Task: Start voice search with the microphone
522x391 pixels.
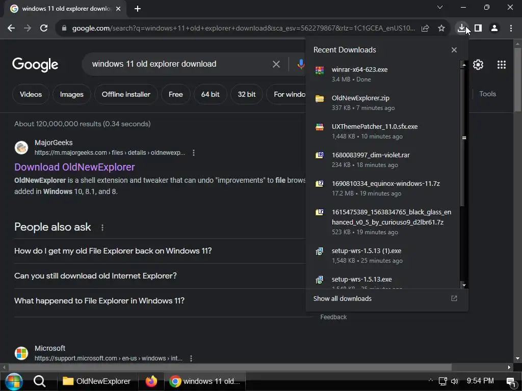Action: click(x=301, y=64)
